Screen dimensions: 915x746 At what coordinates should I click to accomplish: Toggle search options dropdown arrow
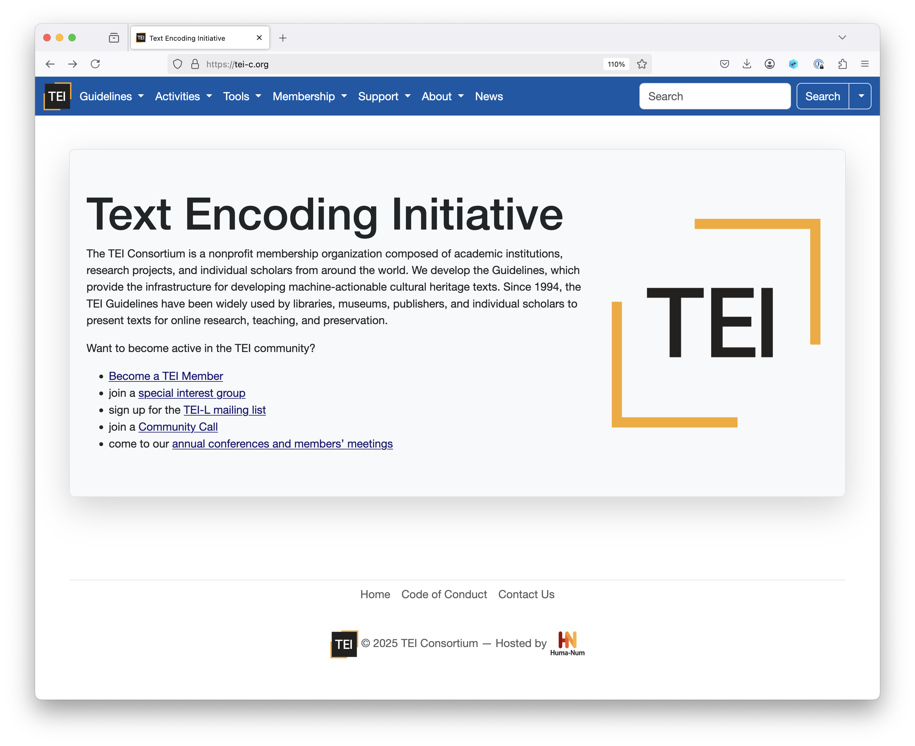pos(861,96)
